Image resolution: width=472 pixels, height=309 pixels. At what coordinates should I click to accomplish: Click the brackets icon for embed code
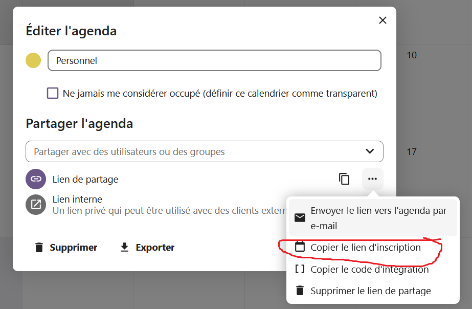[x=300, y=269]
